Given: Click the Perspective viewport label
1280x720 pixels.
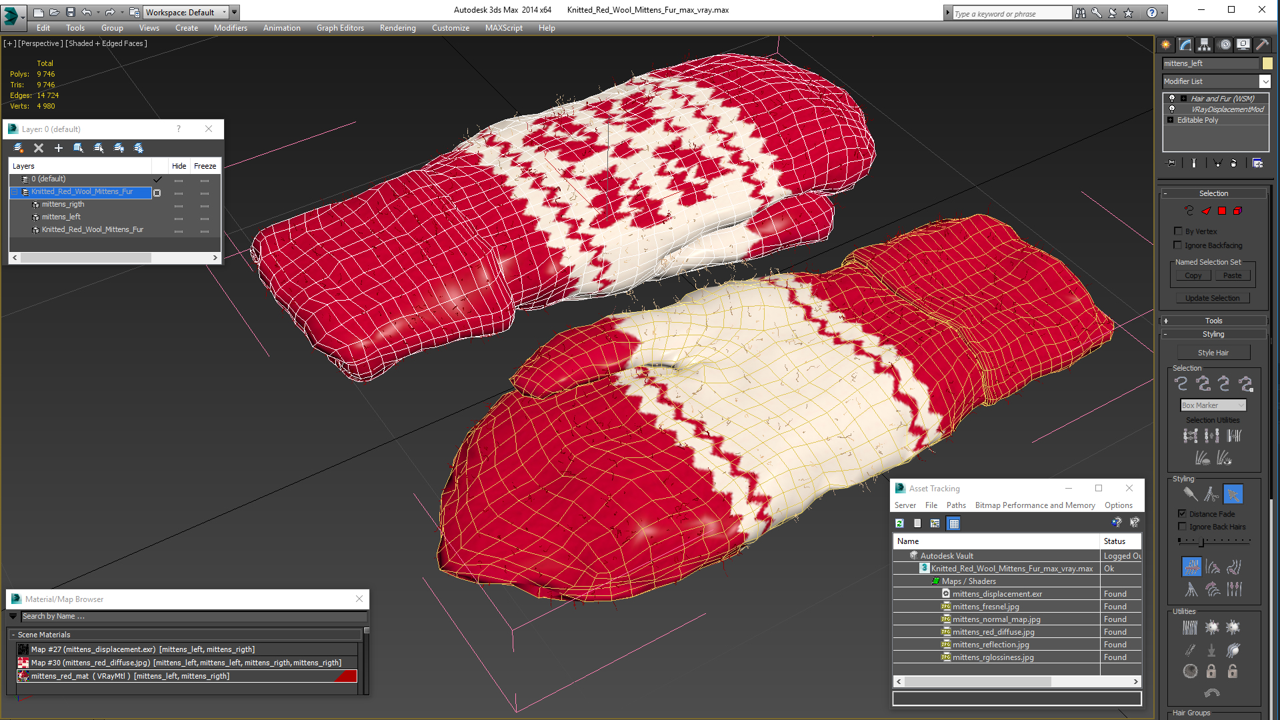Looking at the screenshot, I should click(41, 43).
